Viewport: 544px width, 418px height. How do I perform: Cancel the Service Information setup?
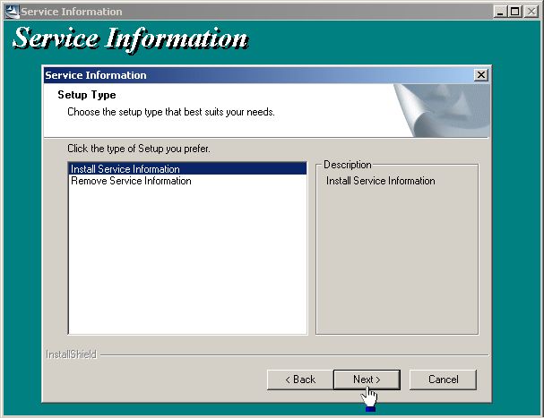point(443,380)
